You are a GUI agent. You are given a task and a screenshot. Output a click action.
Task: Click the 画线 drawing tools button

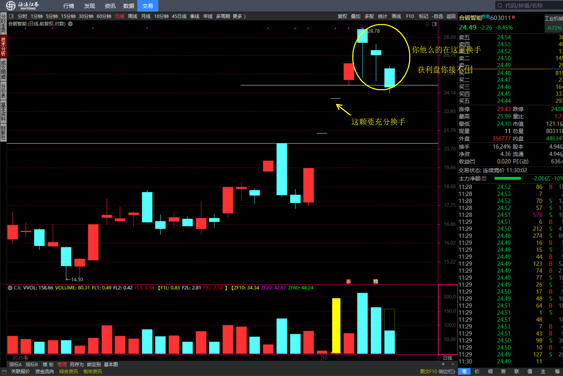(396, 16)
